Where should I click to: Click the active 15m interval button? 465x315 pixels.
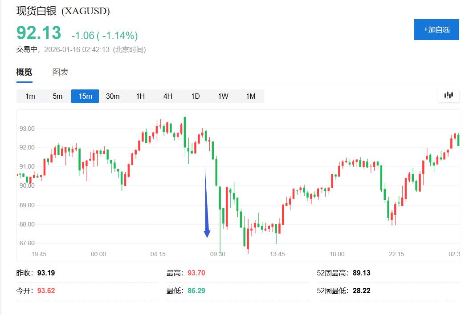85,96
